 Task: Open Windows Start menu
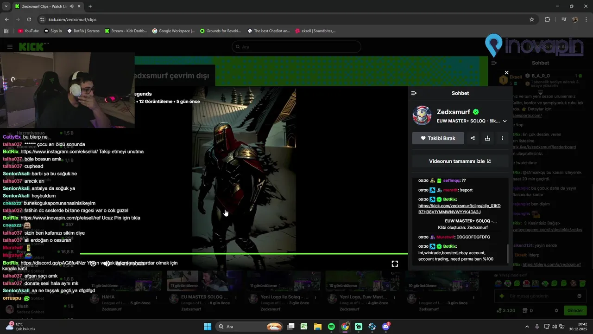coord(208,327)
